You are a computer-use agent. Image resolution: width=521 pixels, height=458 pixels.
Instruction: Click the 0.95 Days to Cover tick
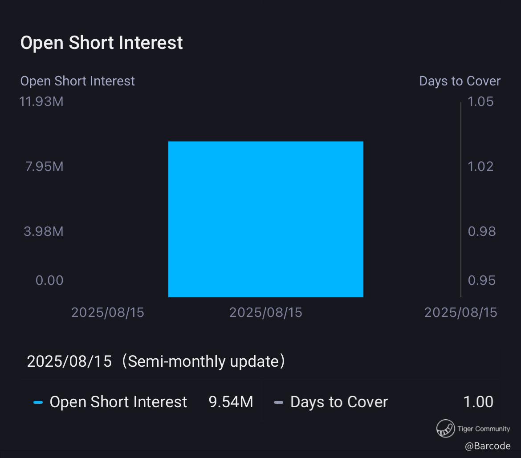[x=481, y=280]
